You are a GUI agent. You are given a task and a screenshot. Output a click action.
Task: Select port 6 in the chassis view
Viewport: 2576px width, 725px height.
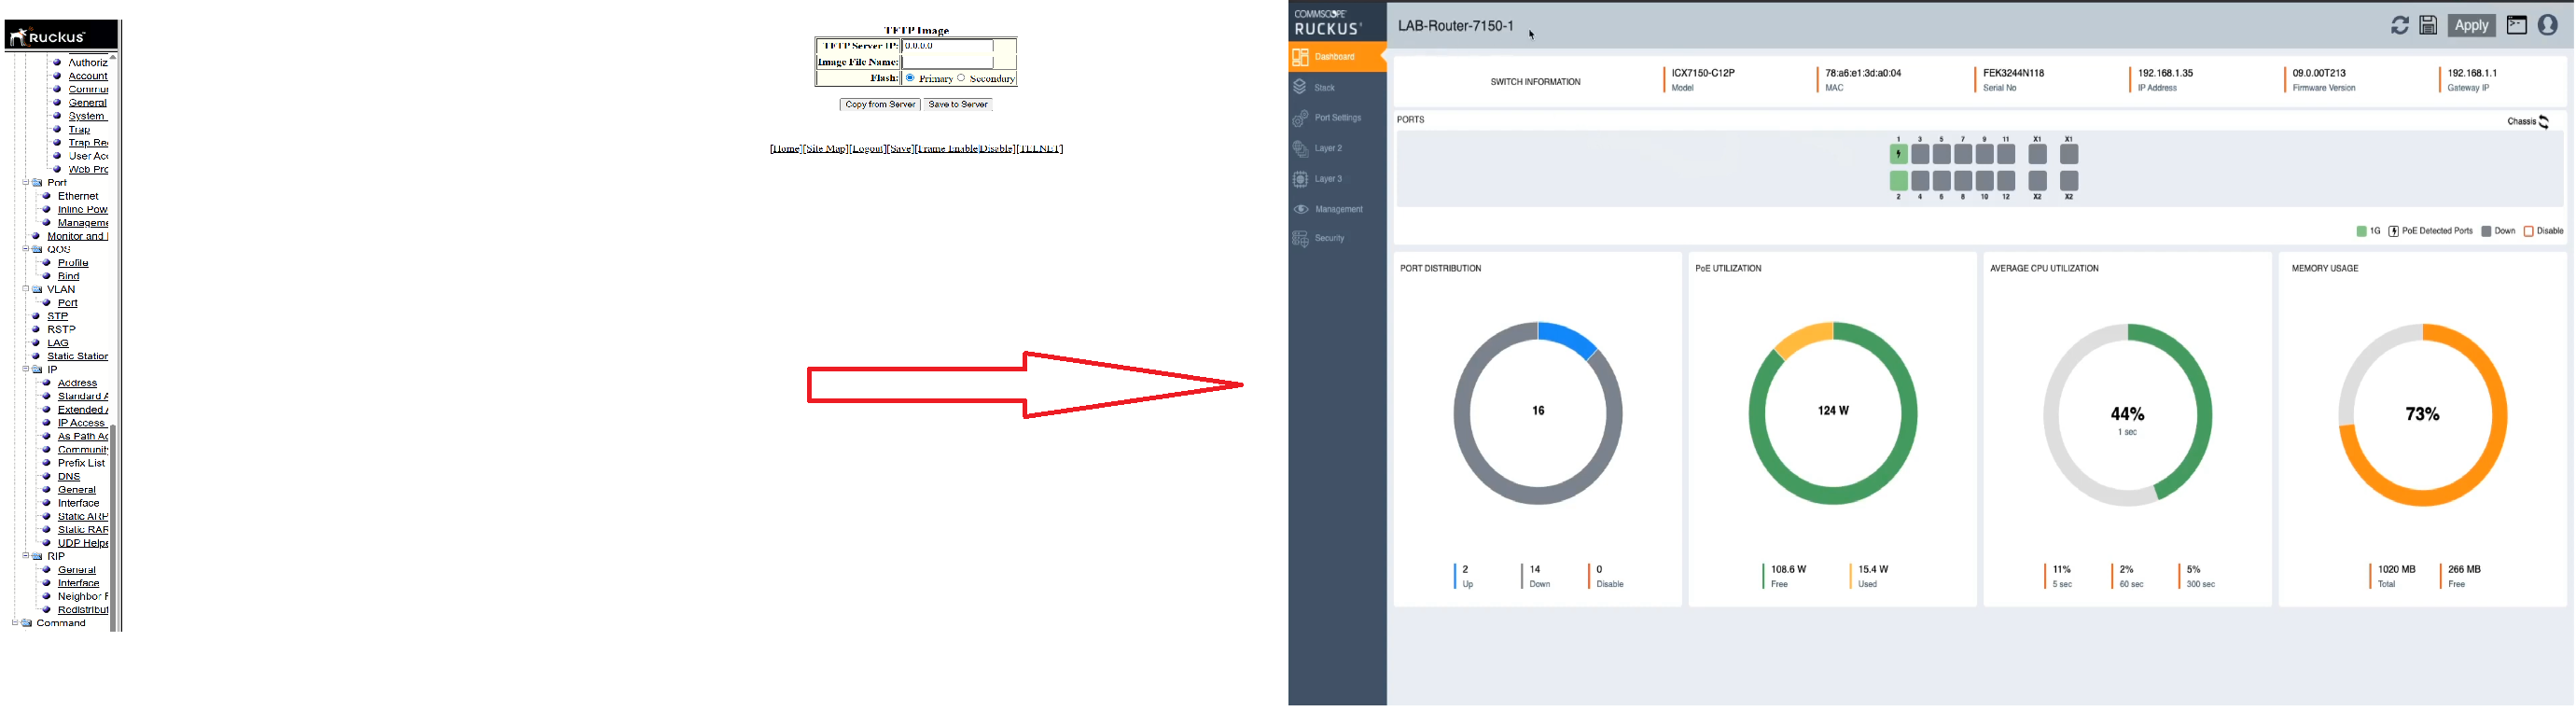point(1942,181)
